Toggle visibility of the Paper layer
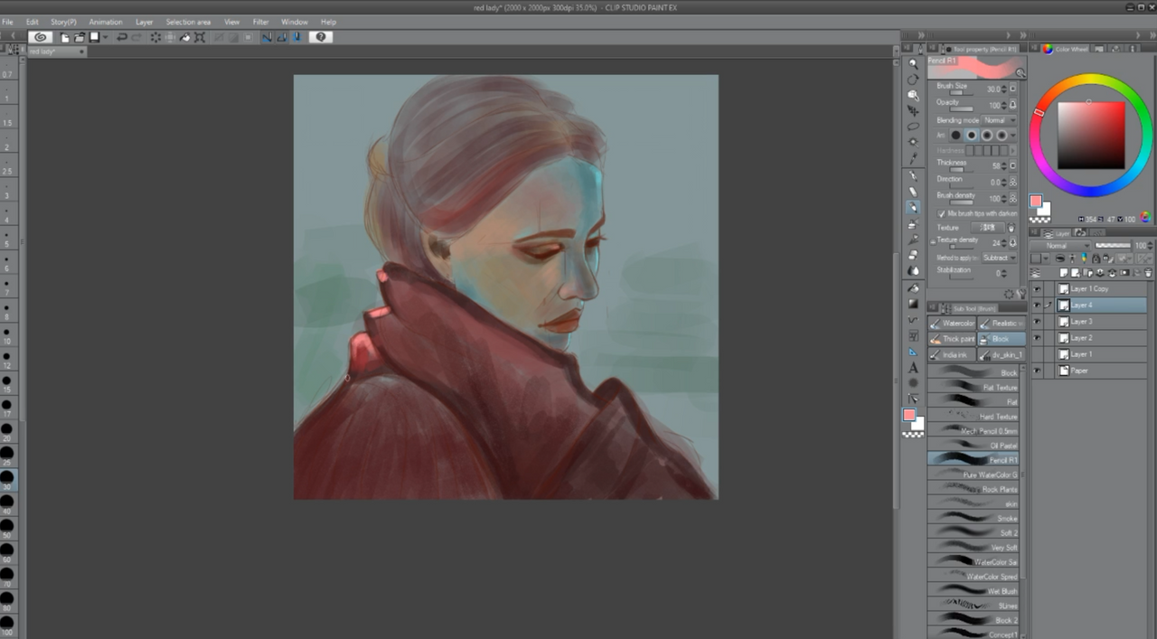The image size is (1157, 639). pyautogui.click(x=1037, y=371)
